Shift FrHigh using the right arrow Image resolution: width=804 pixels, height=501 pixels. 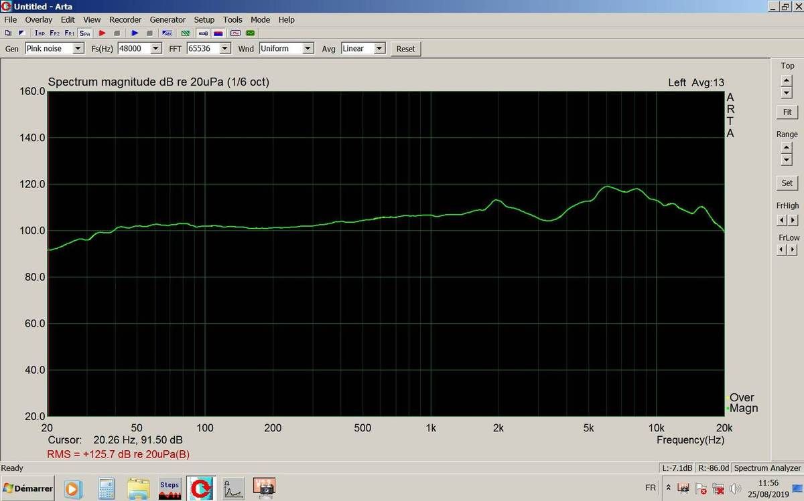point(793,220)
